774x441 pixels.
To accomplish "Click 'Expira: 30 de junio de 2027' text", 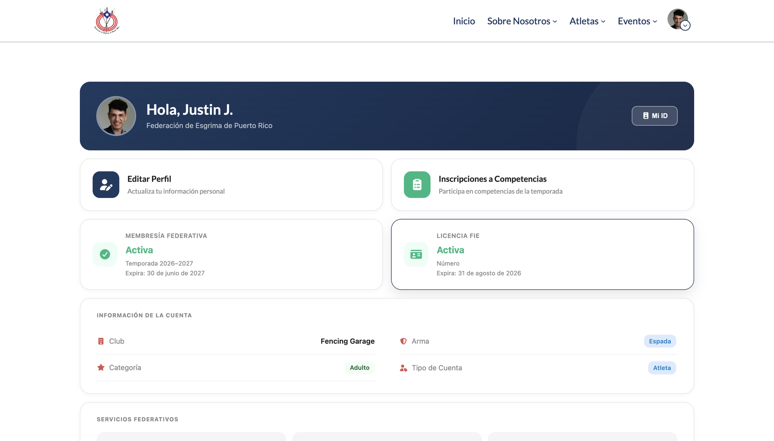I will (165, 273).
